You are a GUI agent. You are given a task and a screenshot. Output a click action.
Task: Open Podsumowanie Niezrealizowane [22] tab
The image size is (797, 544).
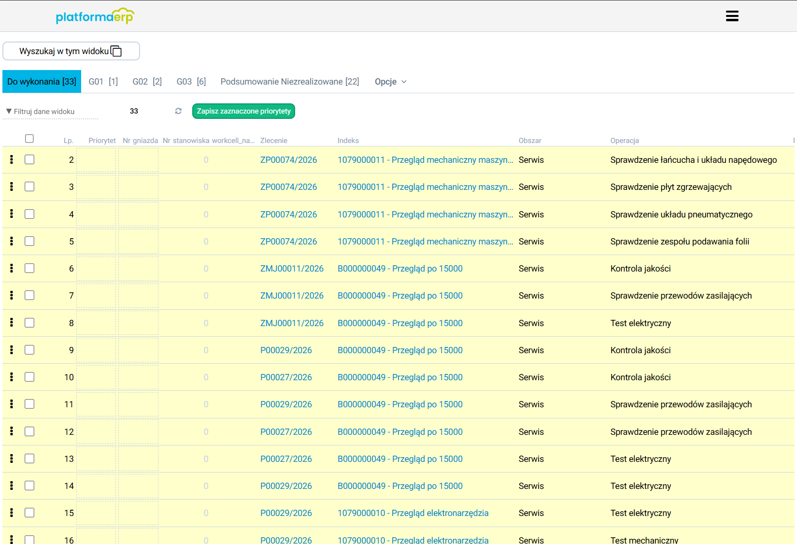(x=290, y=82)
